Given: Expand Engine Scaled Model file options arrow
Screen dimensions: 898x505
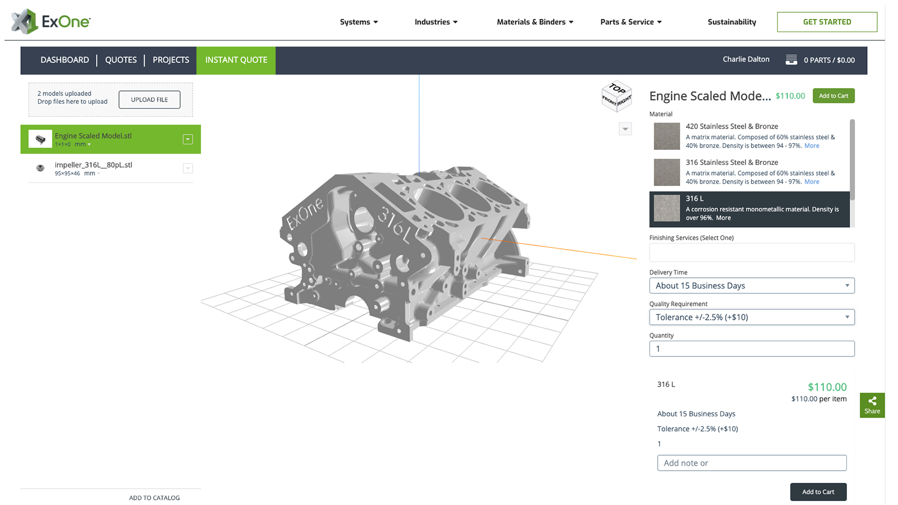Looking at the screenshot, I should tap(188, 139).
